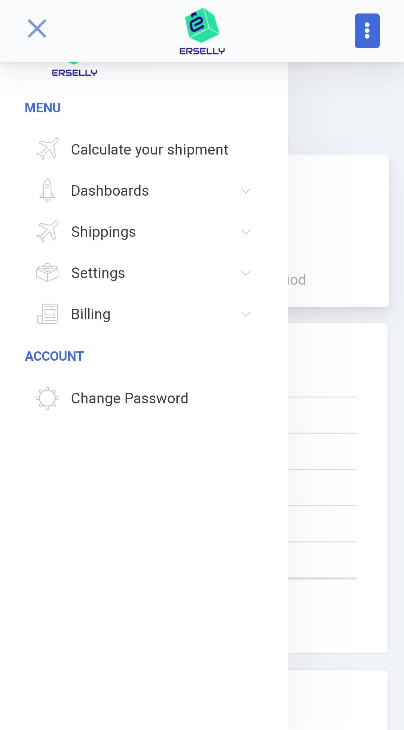Tap the Erselly logo text in sidebar
404x730 pixels.
coord(74,73)
